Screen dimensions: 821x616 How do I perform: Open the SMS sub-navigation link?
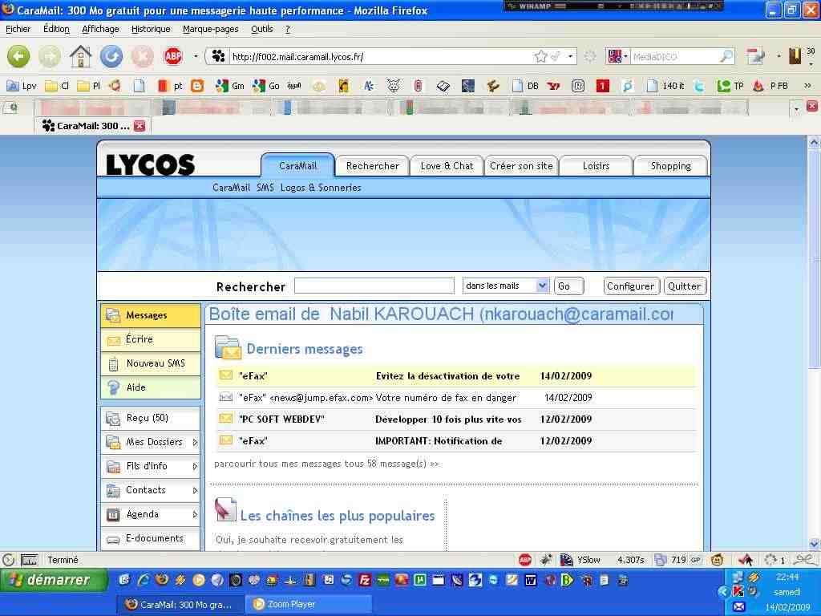point(265,188)
